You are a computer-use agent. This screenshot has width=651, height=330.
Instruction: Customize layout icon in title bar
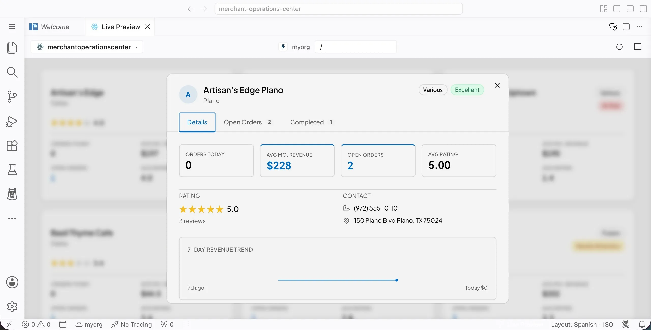coord(604,9)
